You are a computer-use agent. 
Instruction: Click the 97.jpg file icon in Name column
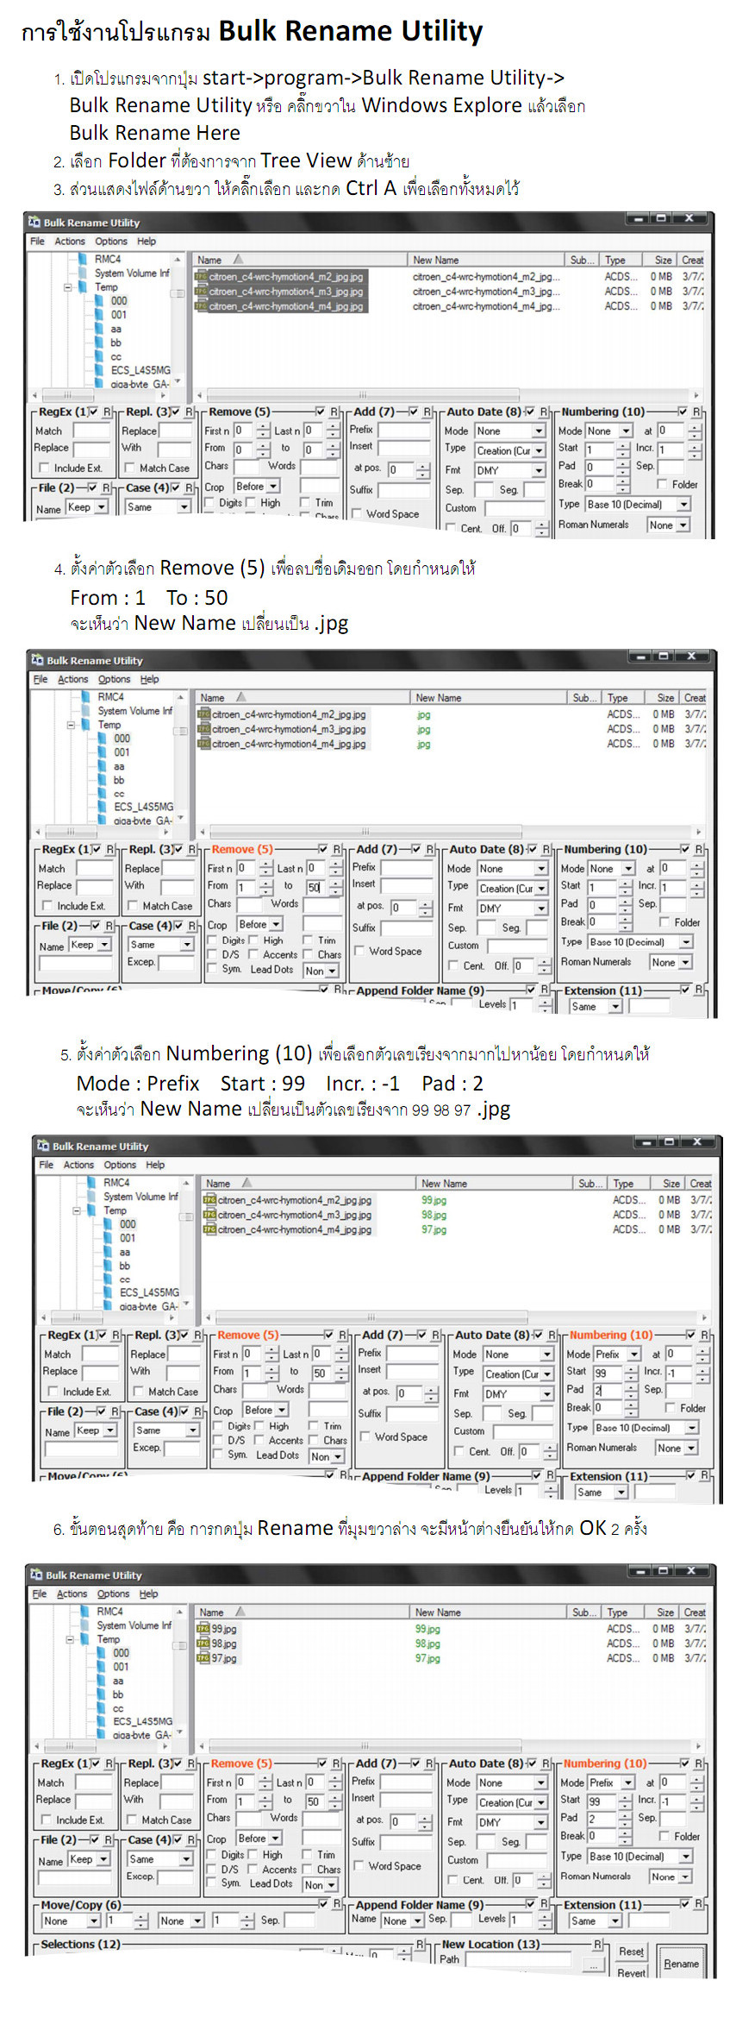203,1658
